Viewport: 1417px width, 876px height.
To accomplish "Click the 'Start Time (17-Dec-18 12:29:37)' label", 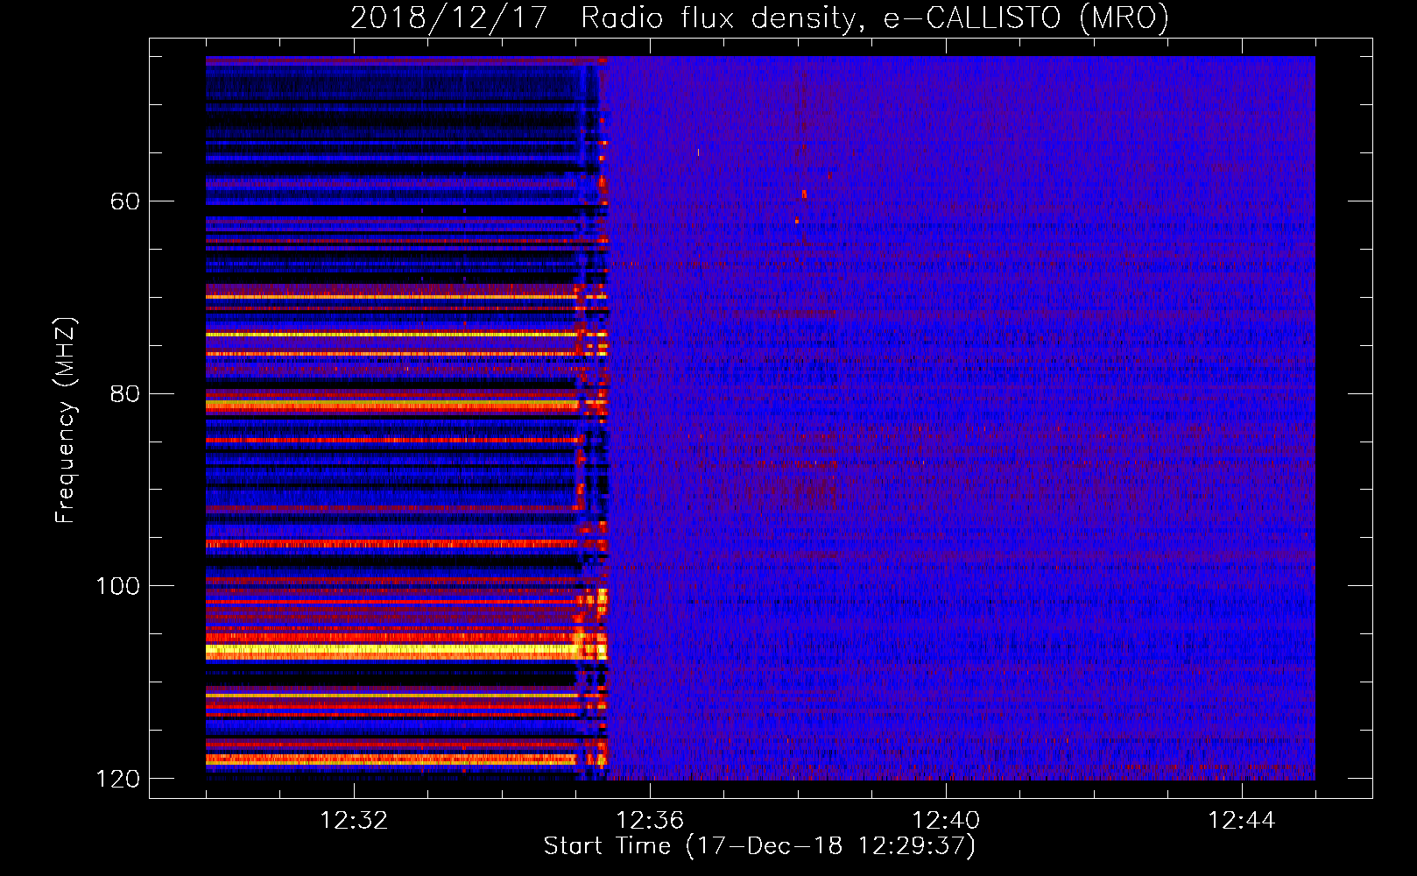I will [759, 846].
